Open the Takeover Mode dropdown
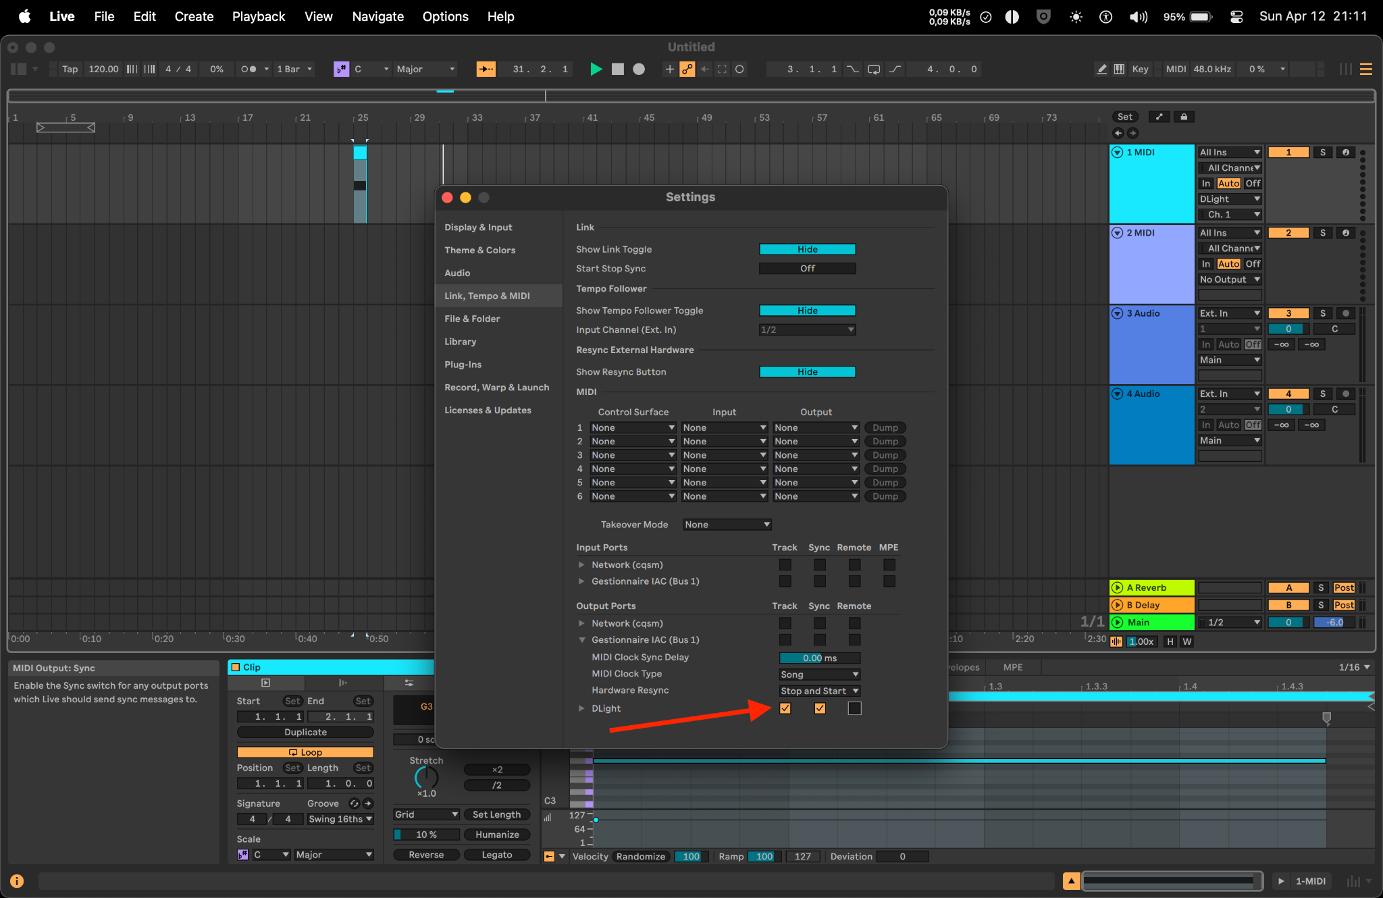This screenshot has width=1383, height=898. [x=727, y=525]
